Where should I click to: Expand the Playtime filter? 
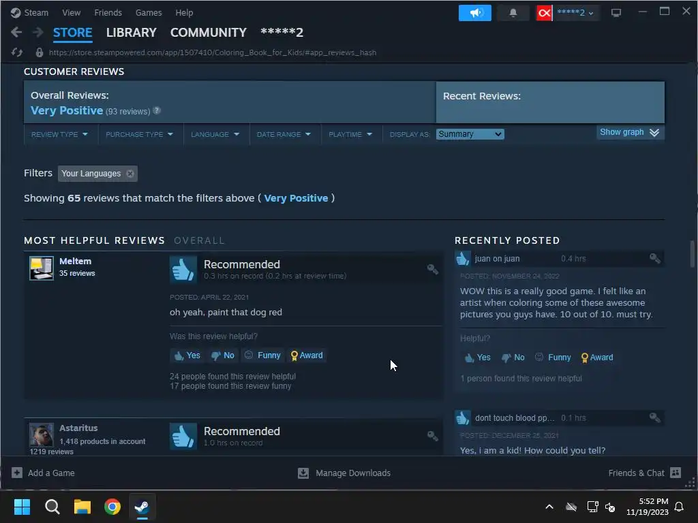[x=350, y=134]
